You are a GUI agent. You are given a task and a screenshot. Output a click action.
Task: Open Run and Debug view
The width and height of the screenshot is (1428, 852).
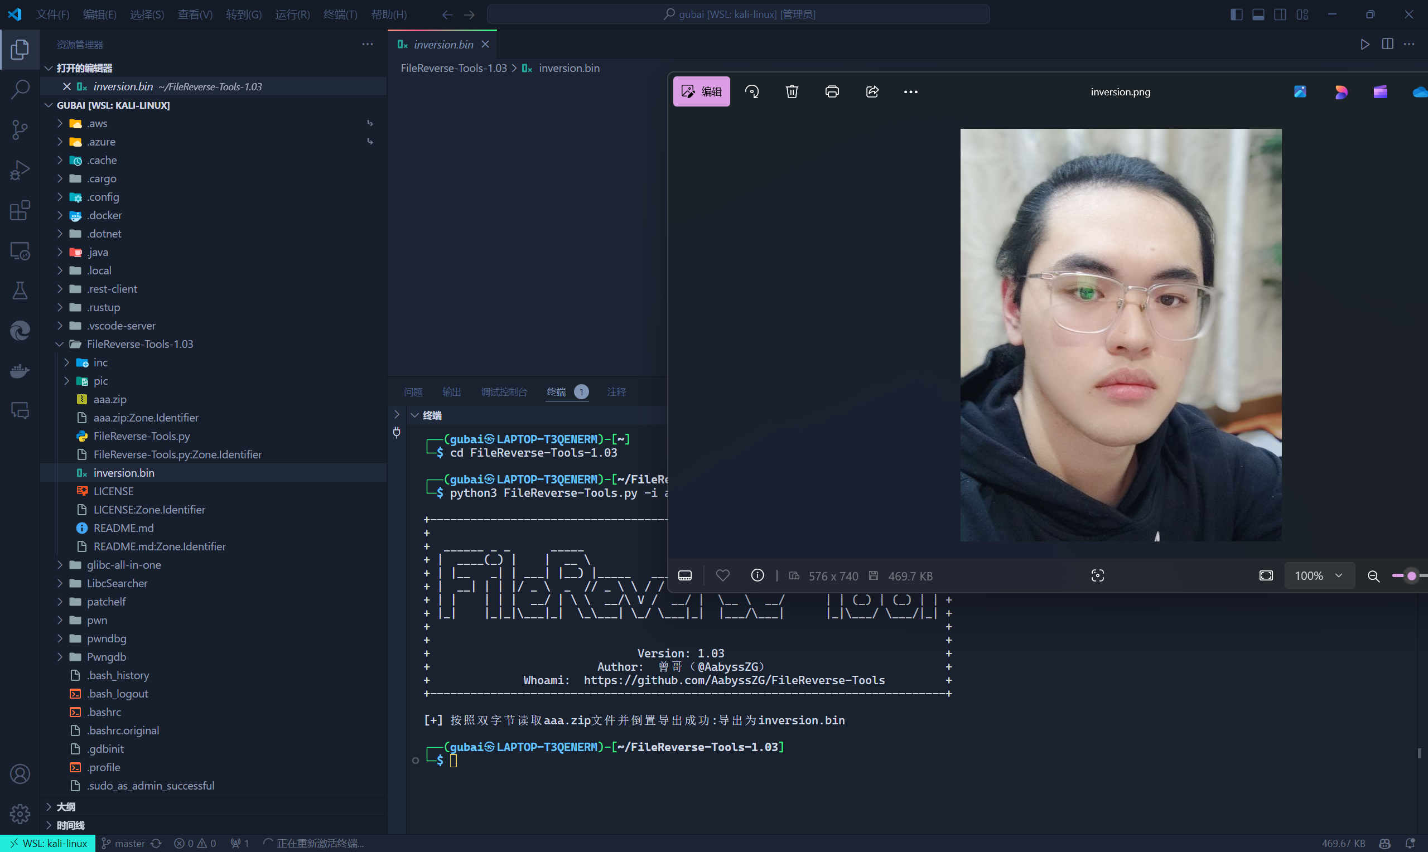[20, 170]
